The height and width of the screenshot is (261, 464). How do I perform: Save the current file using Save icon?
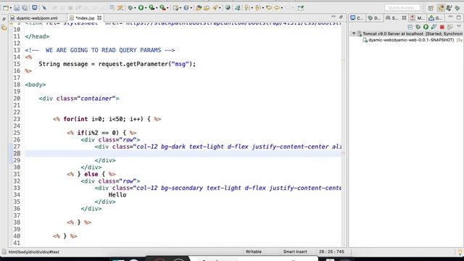(17, 8)
